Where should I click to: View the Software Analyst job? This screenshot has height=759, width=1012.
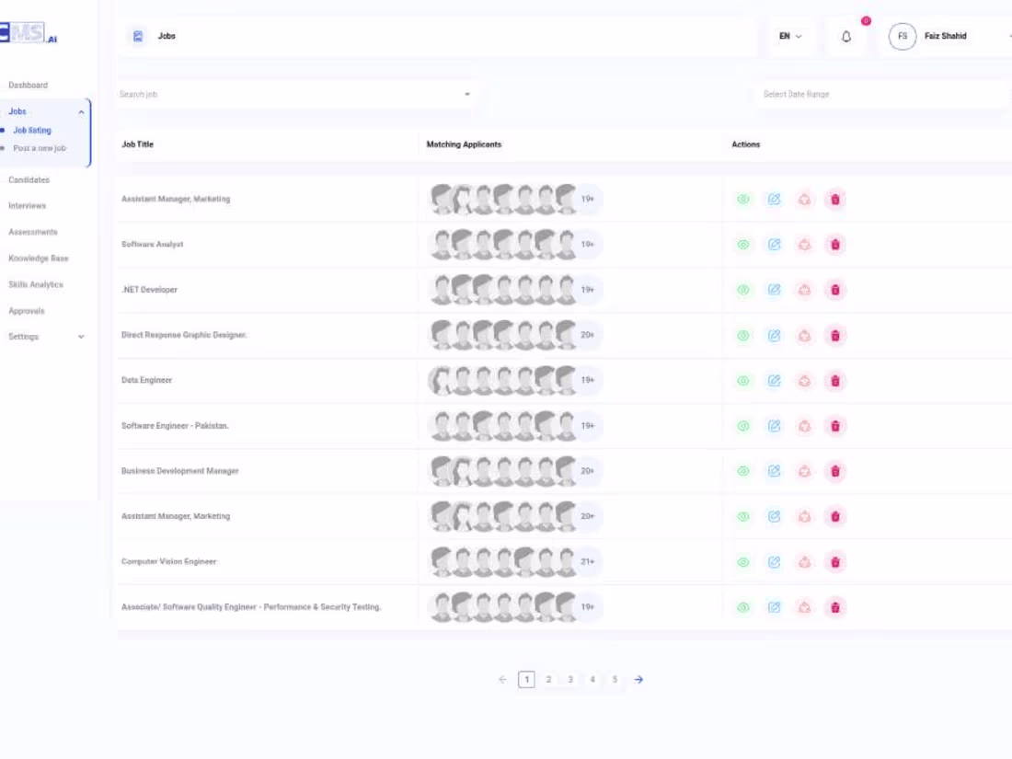pos(742,245)
